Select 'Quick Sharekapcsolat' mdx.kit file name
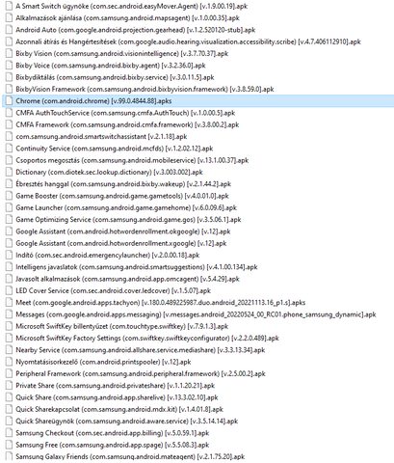 [119, 409]
